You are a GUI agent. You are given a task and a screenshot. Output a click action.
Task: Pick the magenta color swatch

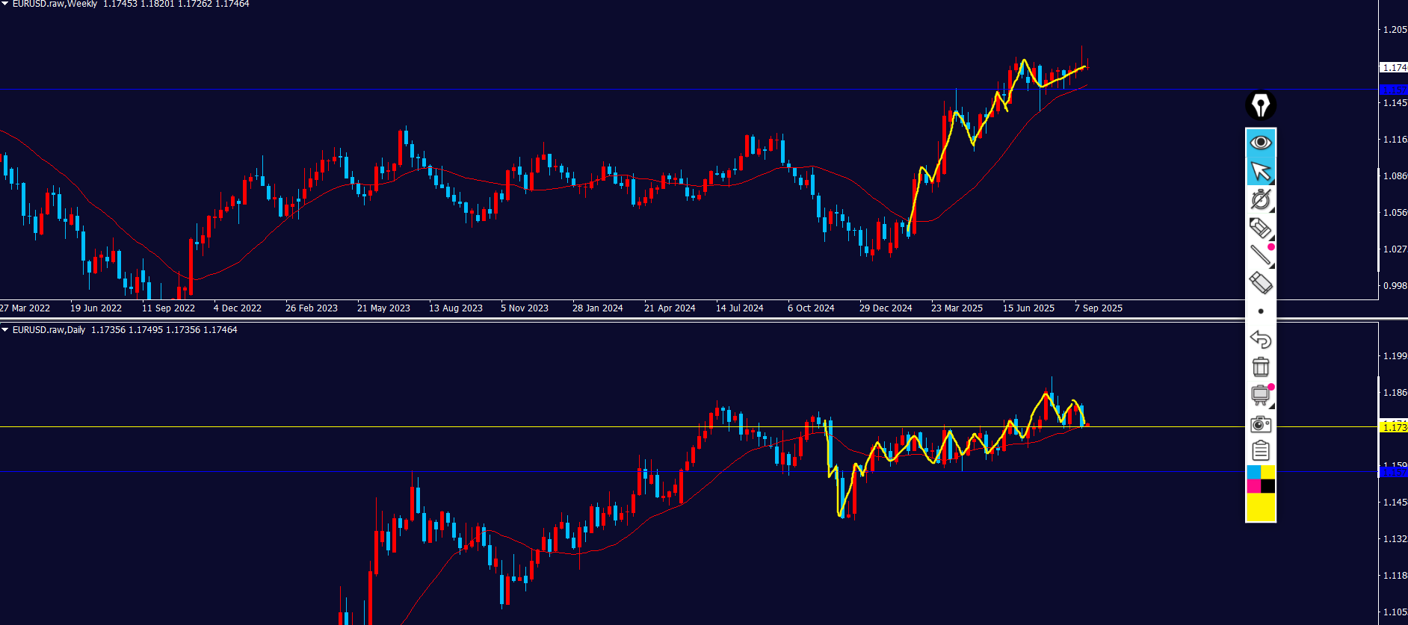(1254, 487)
